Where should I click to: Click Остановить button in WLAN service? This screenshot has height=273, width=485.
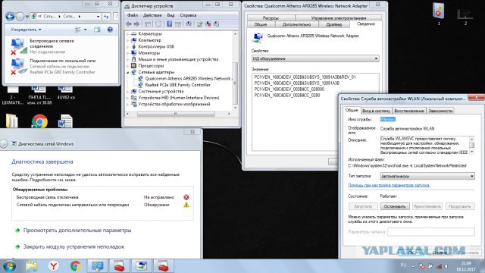click(395, 206)
